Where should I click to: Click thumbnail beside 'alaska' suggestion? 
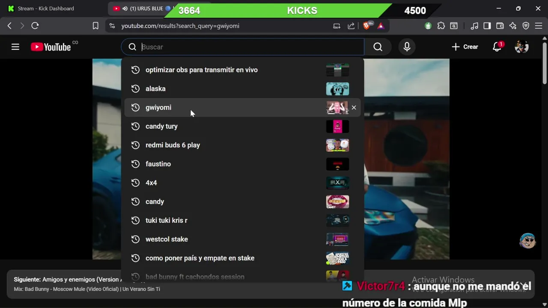337,89
